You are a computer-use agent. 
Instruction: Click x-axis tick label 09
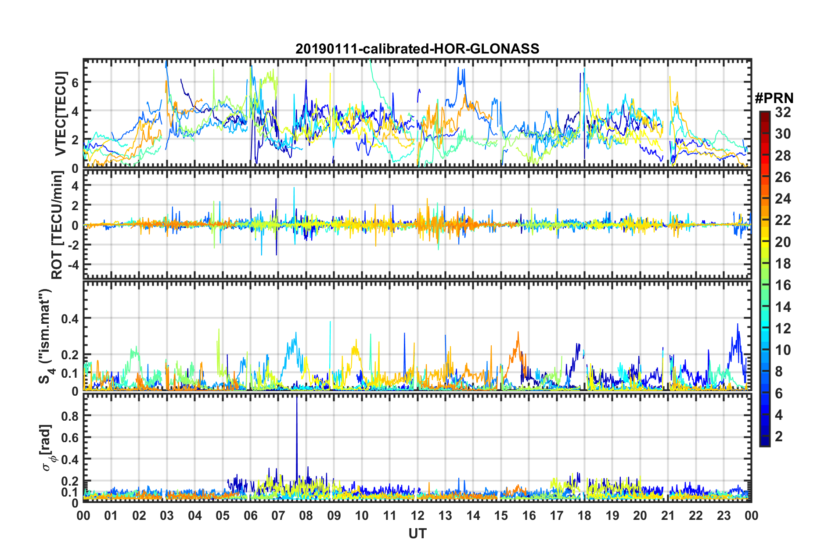pyautogui.click(x=334, y=515)
